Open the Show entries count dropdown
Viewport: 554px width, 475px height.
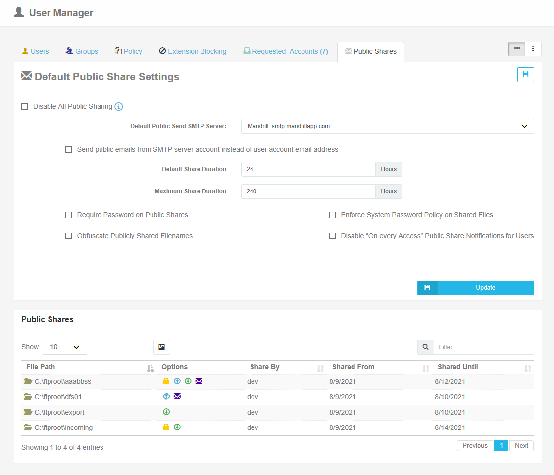[65, 347]
